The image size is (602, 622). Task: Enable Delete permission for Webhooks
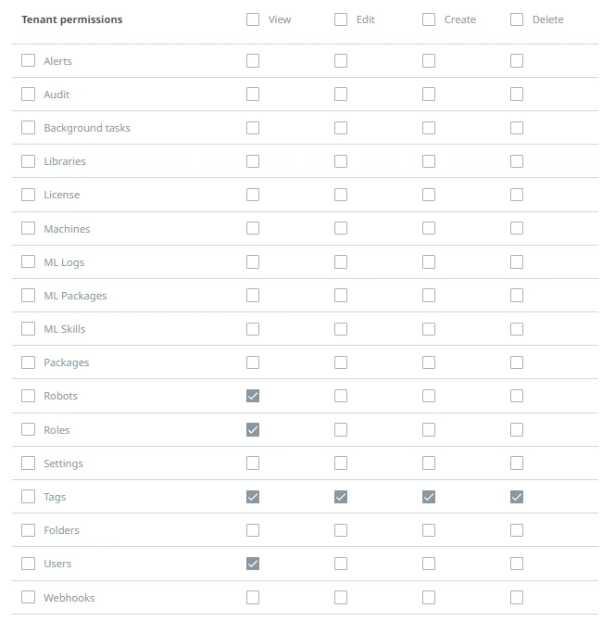[517, 597]
